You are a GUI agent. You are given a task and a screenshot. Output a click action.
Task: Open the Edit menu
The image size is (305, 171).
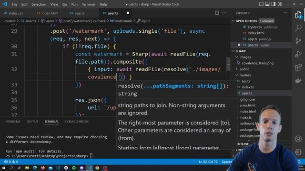click(24, 4)
